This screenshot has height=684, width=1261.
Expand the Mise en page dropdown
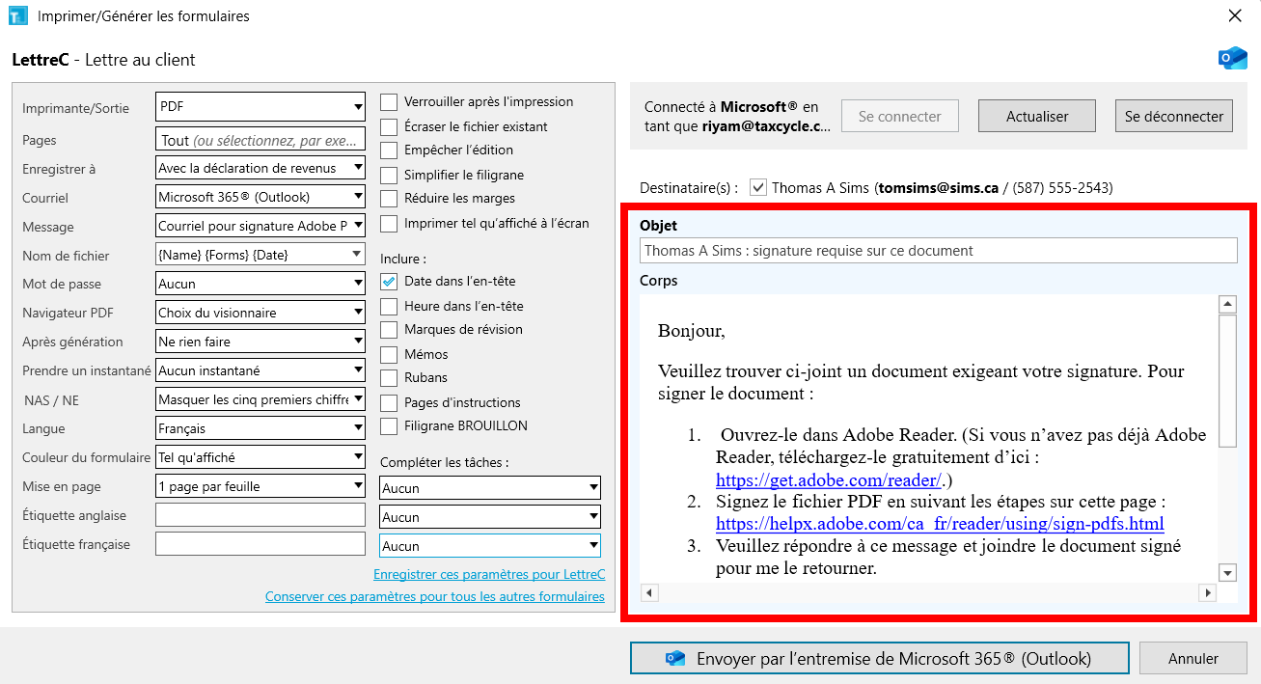point(260,486)
